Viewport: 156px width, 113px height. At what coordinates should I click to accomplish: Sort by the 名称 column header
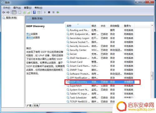coord(78,26)
